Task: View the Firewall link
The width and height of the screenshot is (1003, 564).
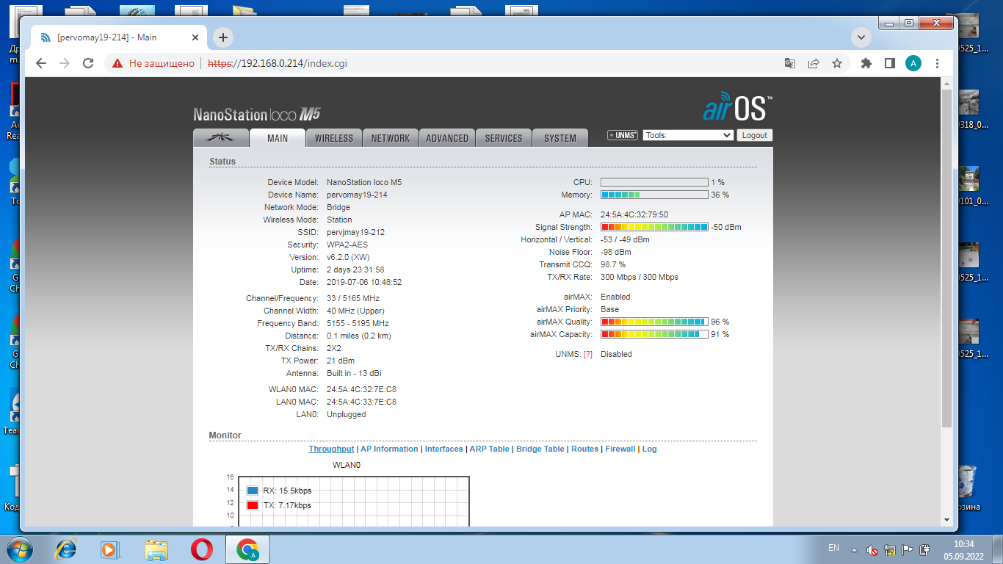Action: pos(620,449)
